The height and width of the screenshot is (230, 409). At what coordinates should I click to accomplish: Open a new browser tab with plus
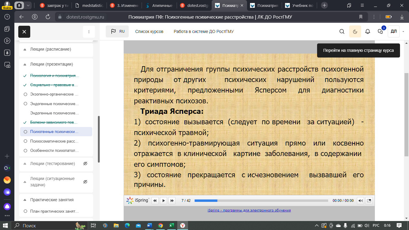(324, 5)
